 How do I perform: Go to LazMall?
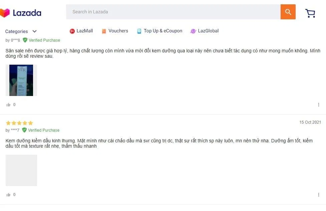(84, 31)
